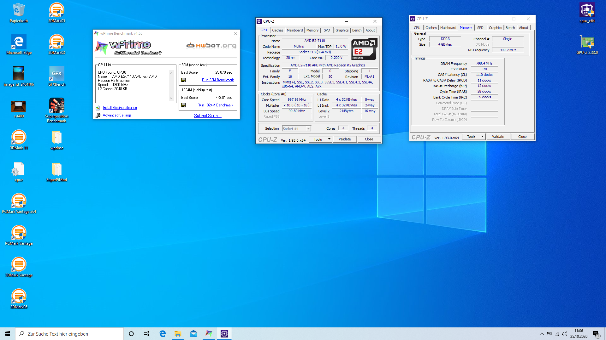This screenshot has width=606, height=340.
Task: Switch to wPrime taskbar button
Action: coord(209,334)
